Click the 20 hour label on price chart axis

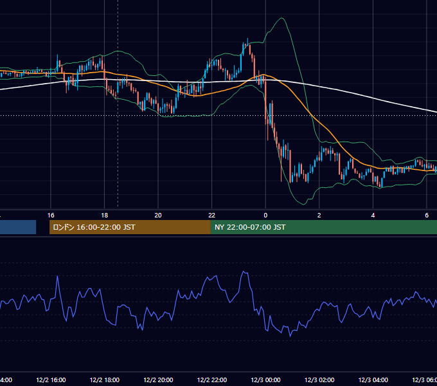pos(158,216)
